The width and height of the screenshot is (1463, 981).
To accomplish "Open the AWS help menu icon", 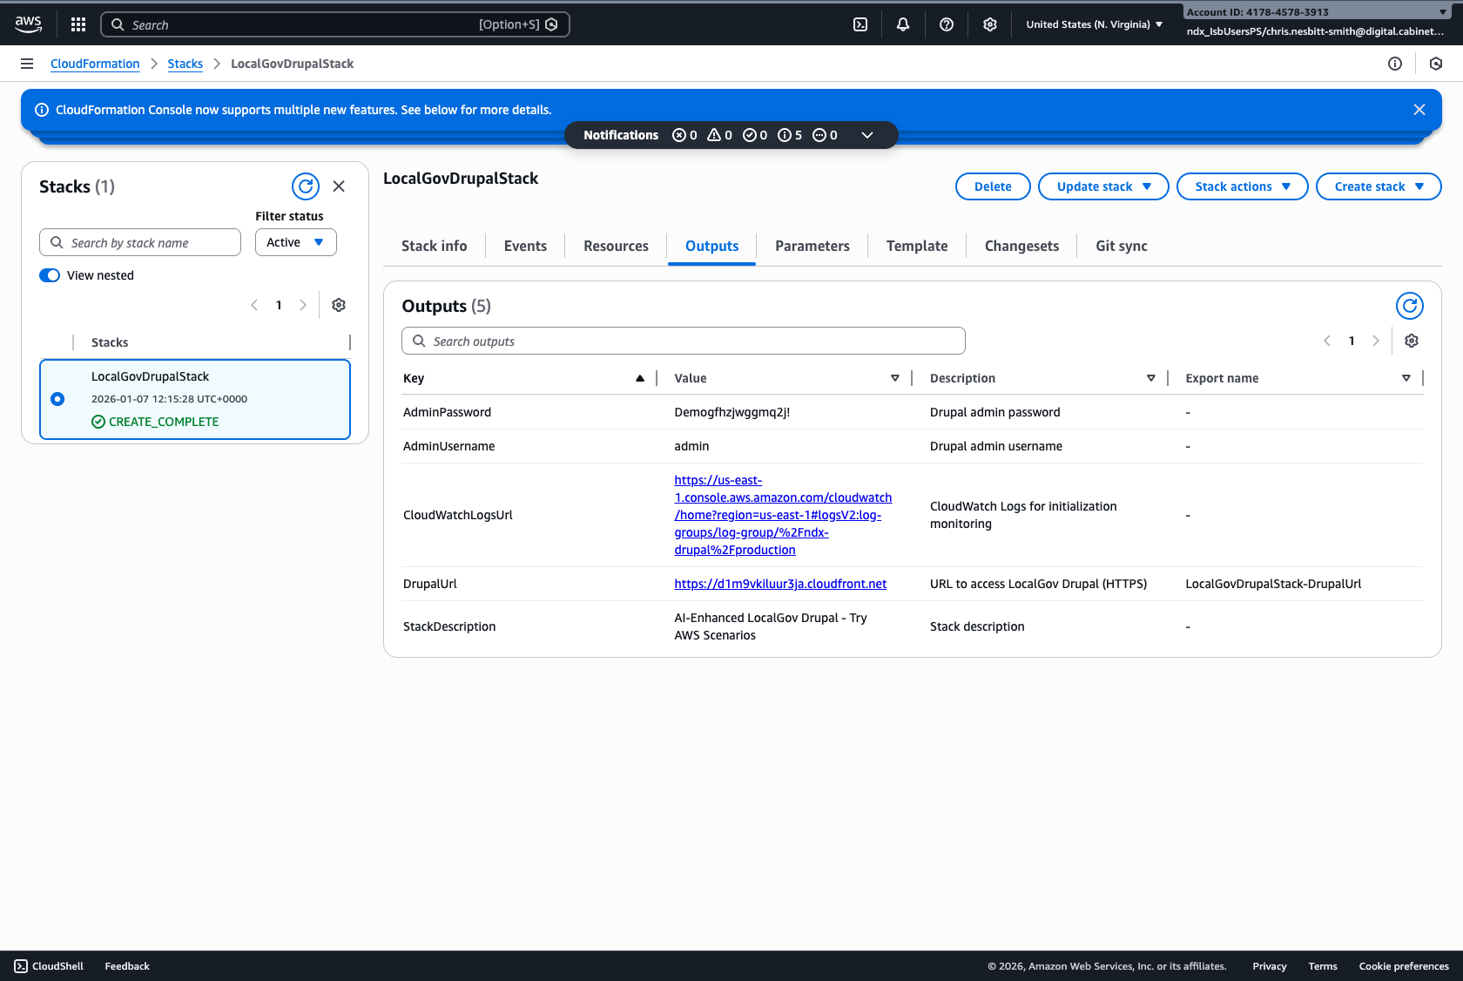I will pos(947,24).
